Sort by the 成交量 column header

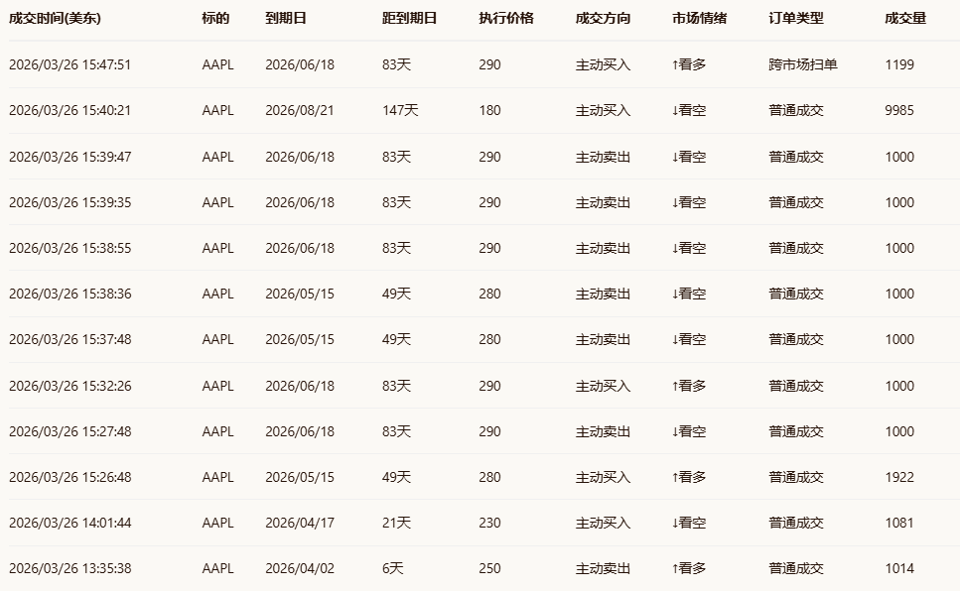pos(905,19)
